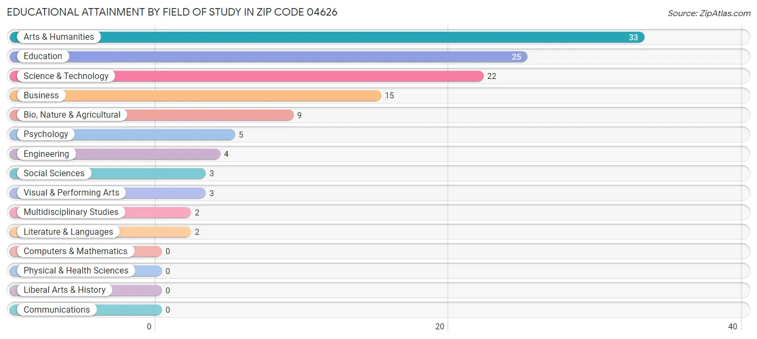The image size is (757, 339).
Task: Click the 0 value beside Computers & Mathematics
Action: [168, 251]
